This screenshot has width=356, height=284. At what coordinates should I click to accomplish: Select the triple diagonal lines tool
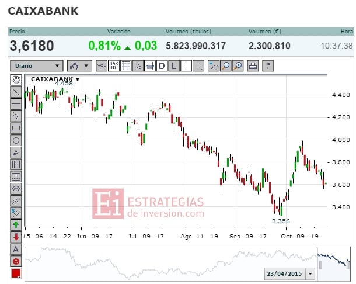pyautogui.click(x=16, y=201)
